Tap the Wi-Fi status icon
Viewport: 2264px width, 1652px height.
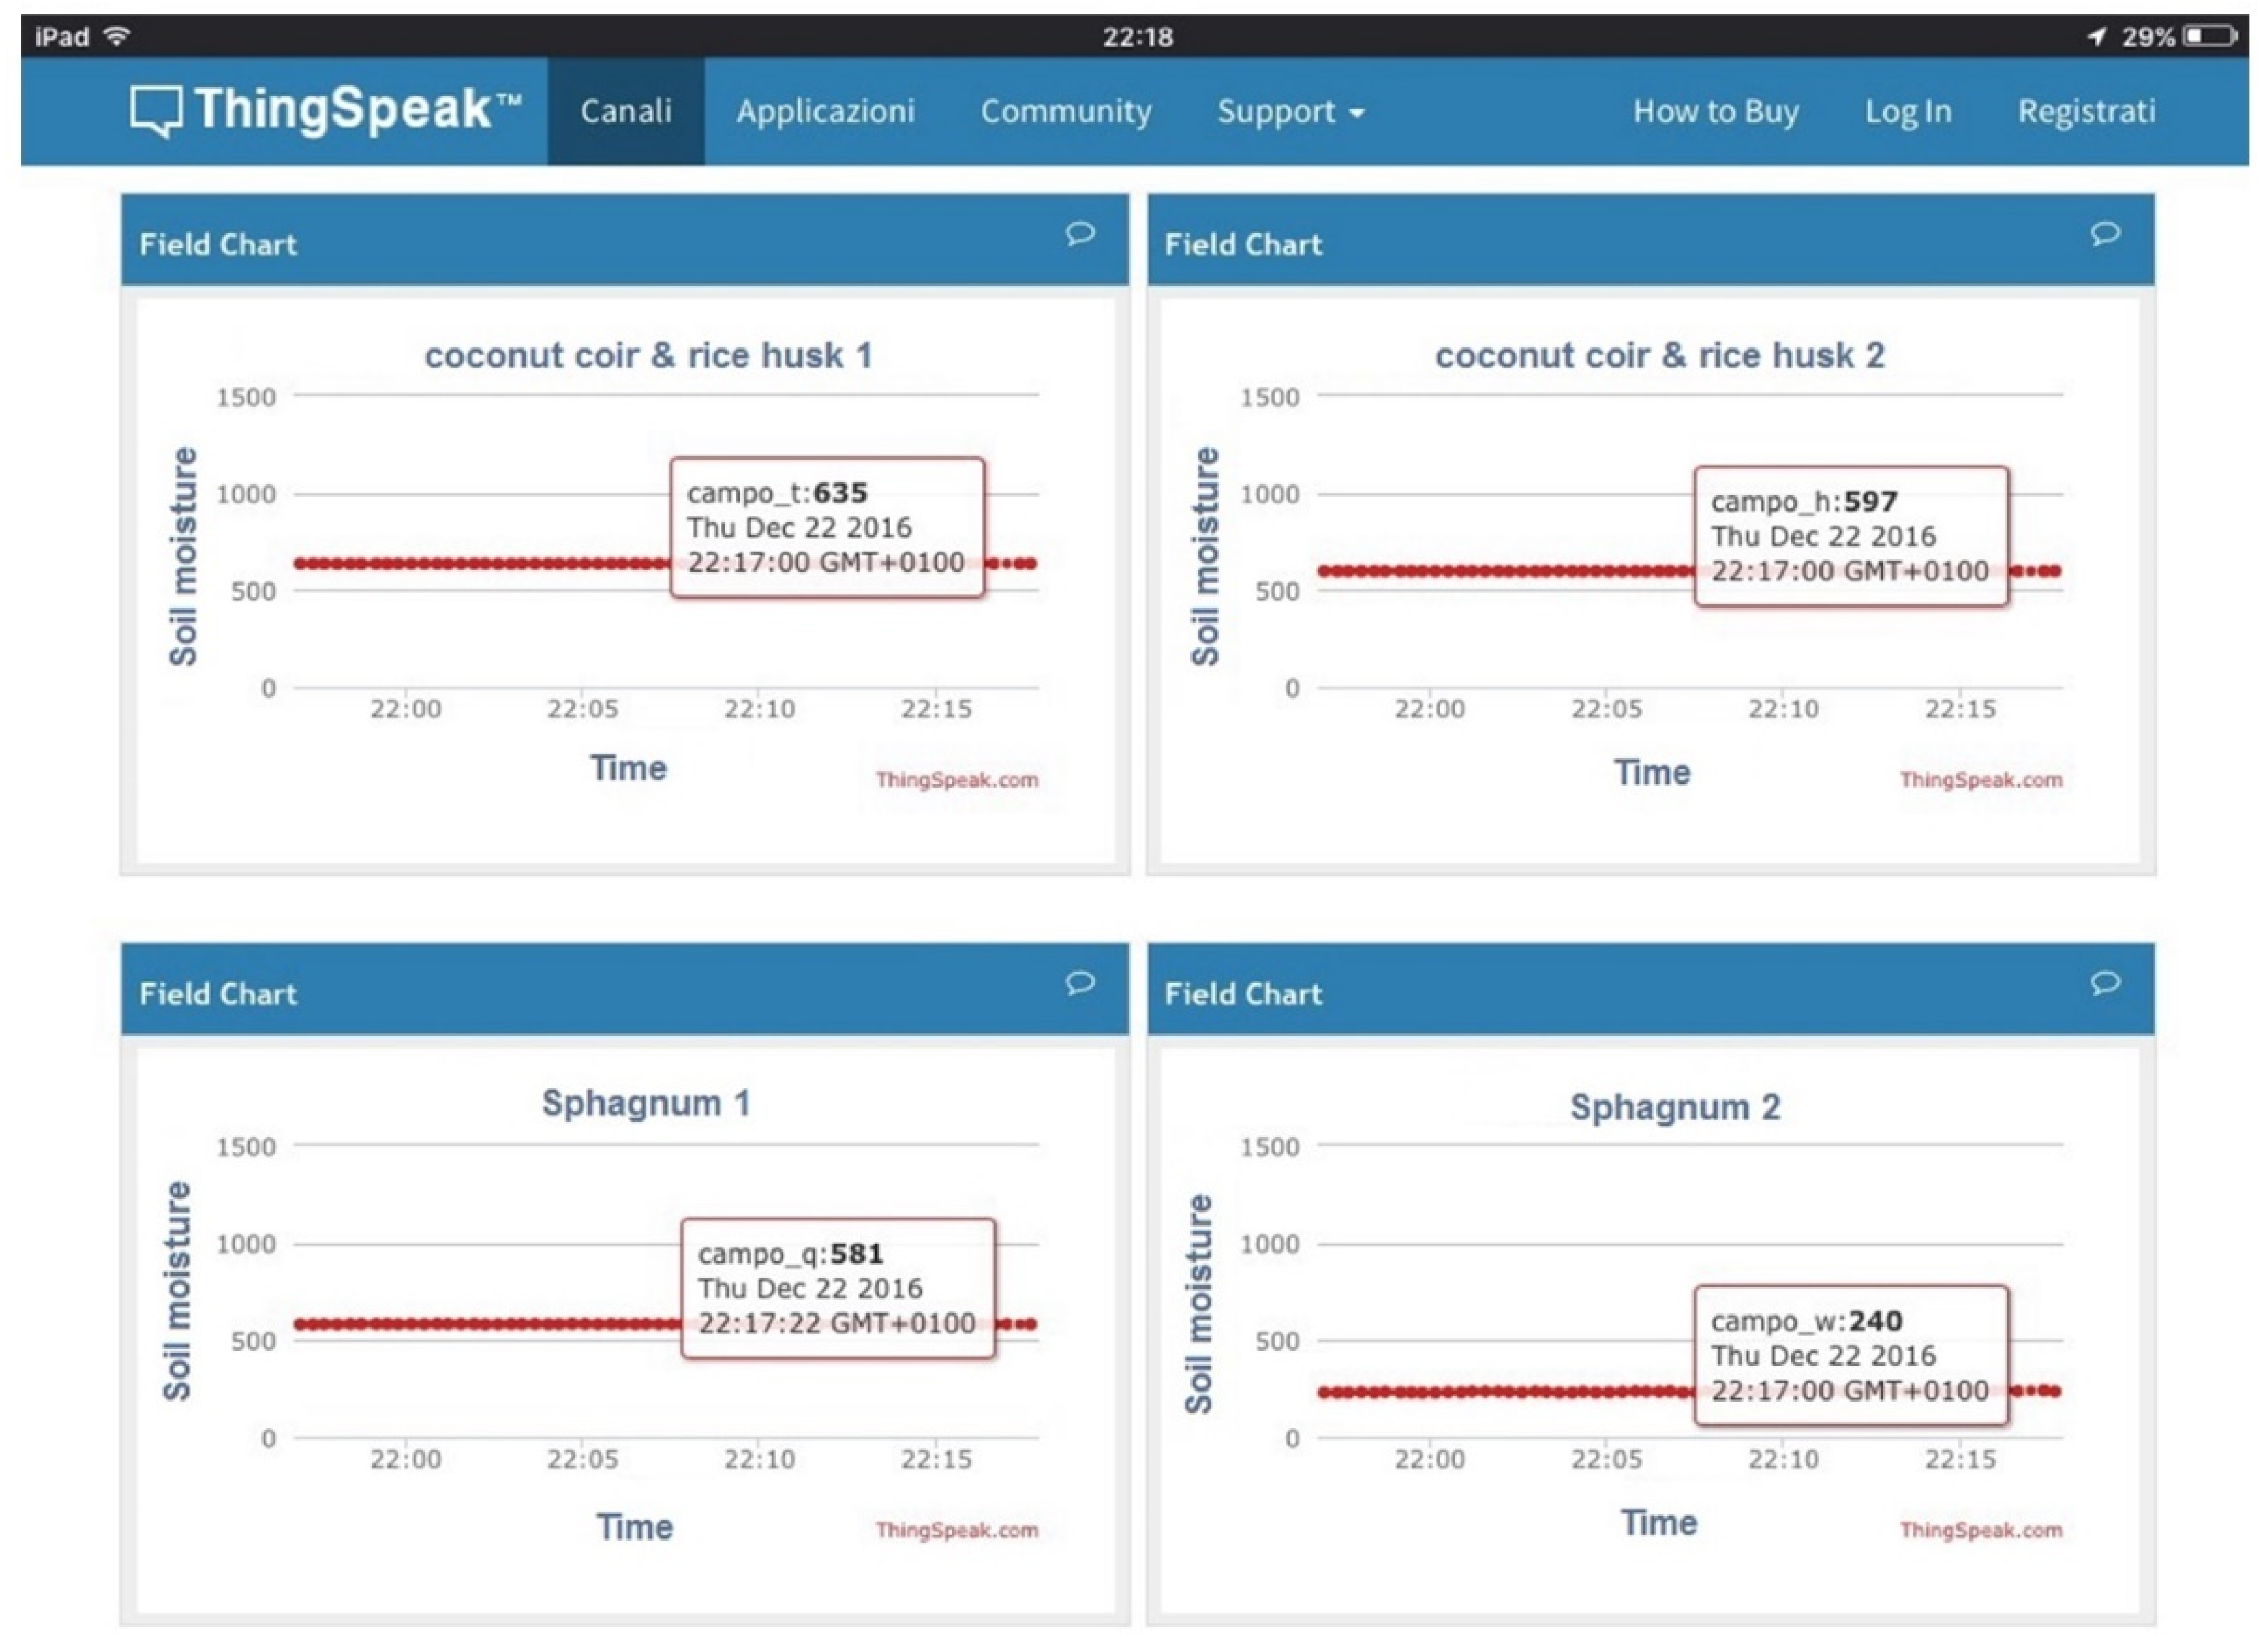point(118,37)
